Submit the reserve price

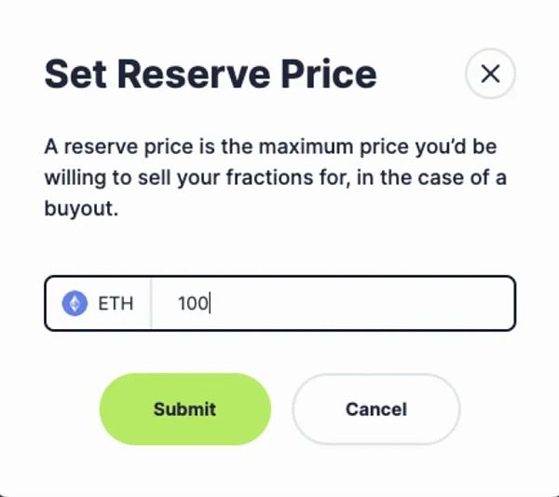coord(184,408)
